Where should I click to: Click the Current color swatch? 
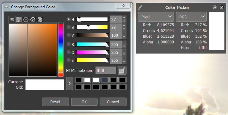click(45, 82)
